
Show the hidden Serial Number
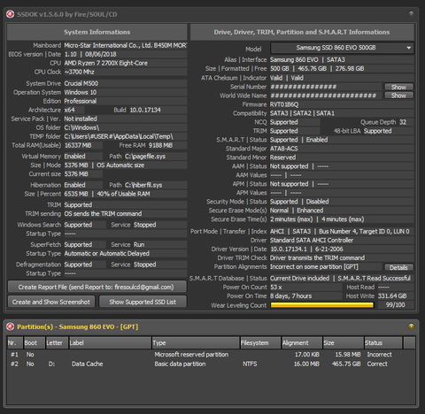(x=398, y=87)
